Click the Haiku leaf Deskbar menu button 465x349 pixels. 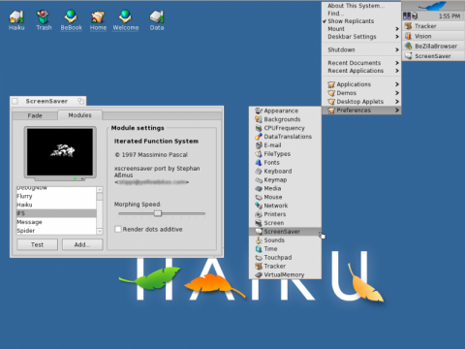[433, 6]
